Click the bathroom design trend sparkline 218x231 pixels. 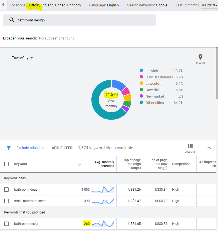coord(103,224)
